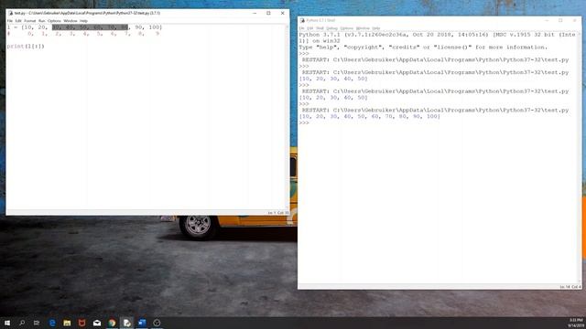Open Format menu in test.py editor

pyautogui.click(x=30, y=21)
